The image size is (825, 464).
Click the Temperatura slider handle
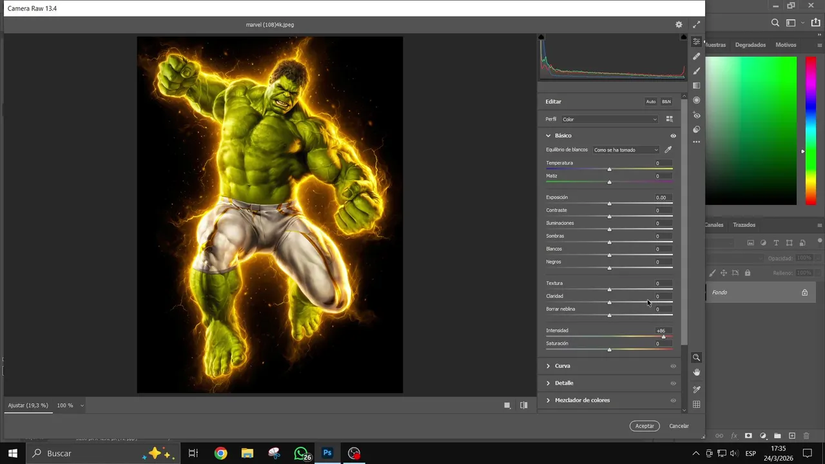[x=609, y=169]
